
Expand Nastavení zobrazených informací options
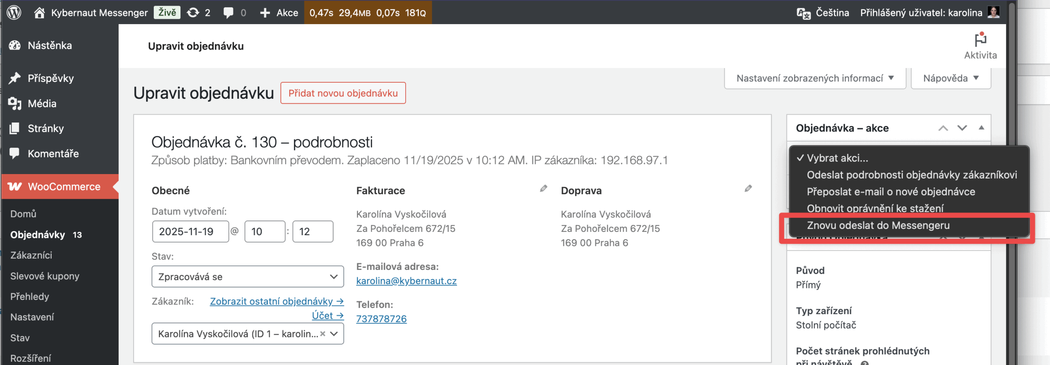pos(815,78)
